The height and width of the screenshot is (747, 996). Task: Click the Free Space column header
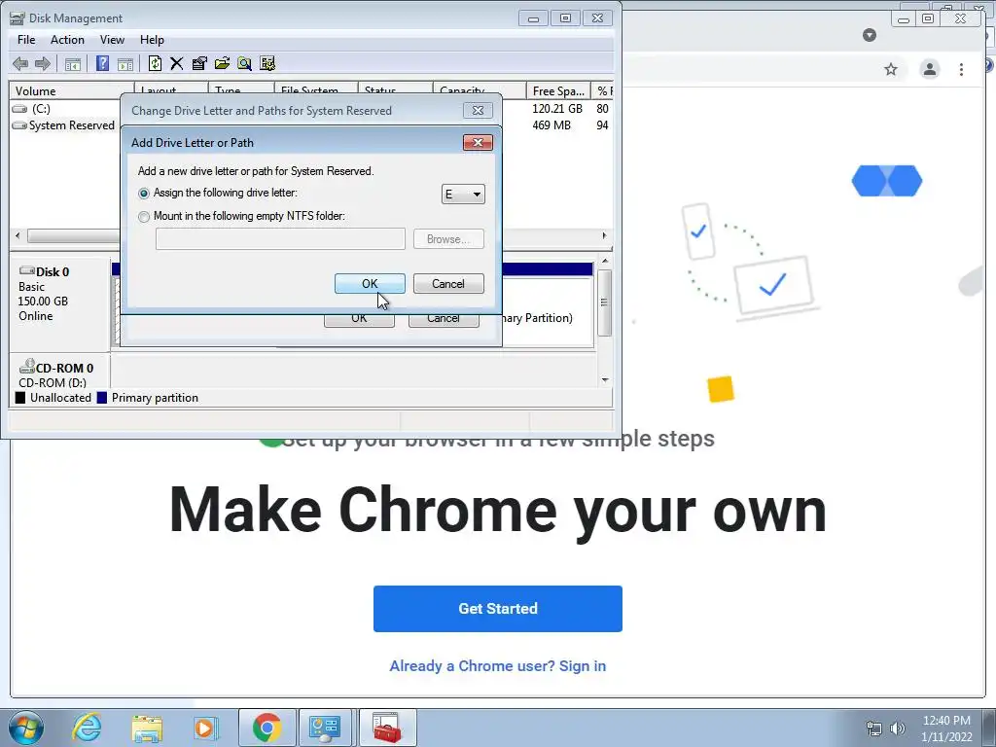[x=558, y=90]
